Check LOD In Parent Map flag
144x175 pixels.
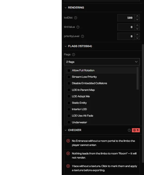[x=69, y=90]
